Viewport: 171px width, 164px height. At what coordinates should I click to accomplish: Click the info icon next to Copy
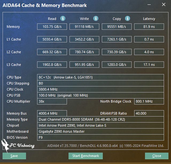pos(128,18)
